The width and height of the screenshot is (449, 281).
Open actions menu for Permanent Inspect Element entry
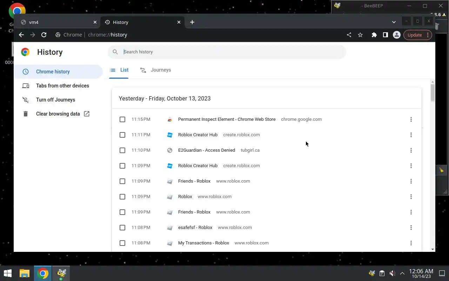coord(411,119)
